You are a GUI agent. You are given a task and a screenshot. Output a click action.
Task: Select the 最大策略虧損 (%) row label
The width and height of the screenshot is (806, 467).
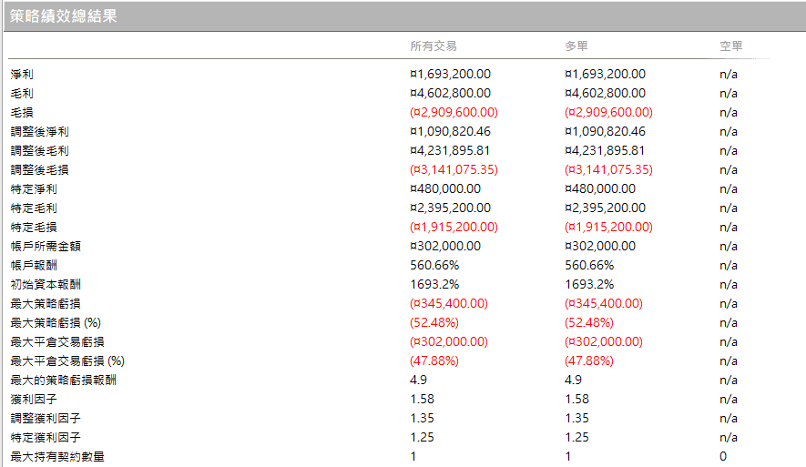[x=56, y=322]
